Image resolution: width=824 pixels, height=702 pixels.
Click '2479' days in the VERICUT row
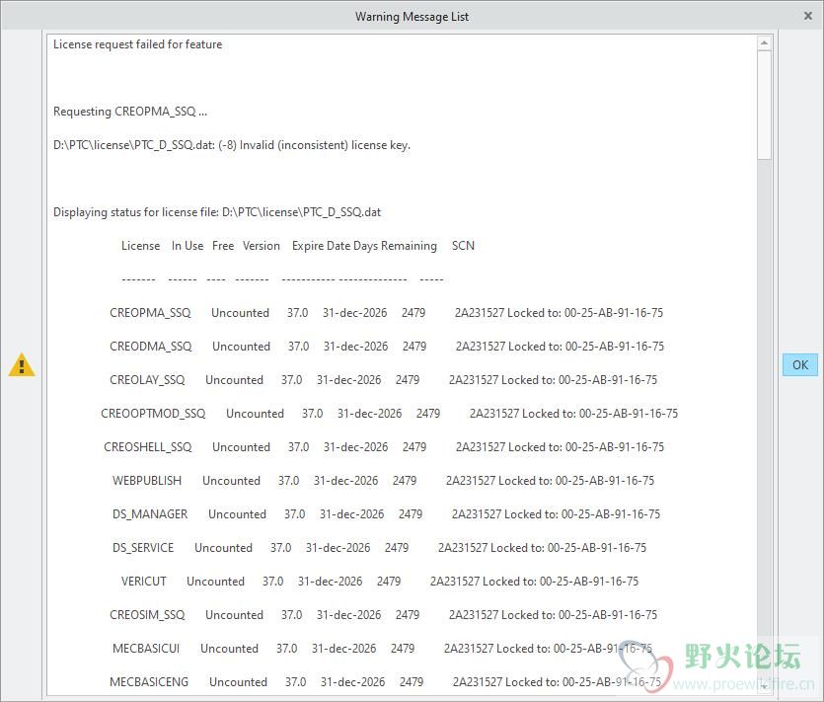pos(389,582)
